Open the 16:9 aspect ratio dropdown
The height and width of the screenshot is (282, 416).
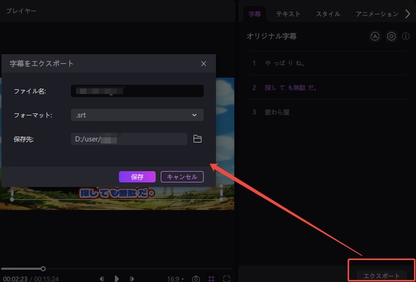pyautogui.click(x=175, y=279)
